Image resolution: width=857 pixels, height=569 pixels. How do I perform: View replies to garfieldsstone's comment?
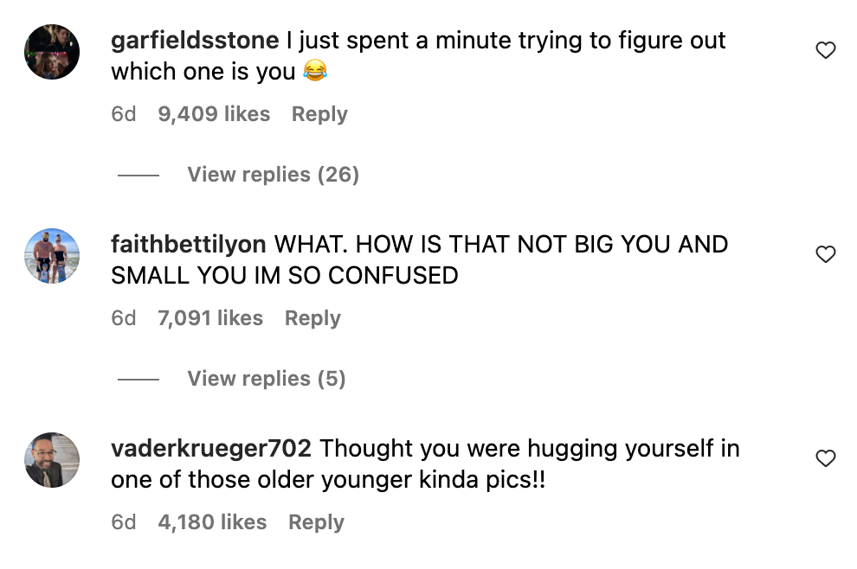(x=273, y=175)
